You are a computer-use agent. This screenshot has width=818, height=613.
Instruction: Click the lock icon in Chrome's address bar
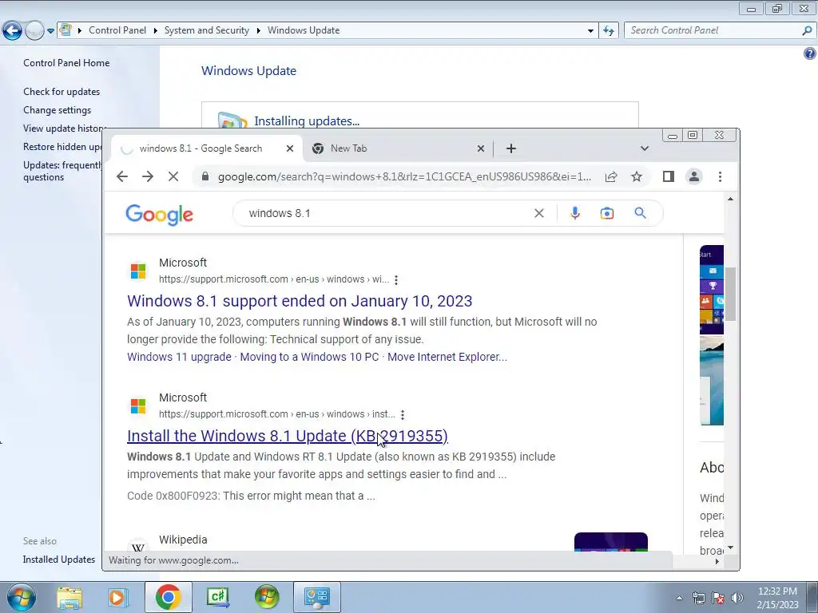point(205,176)
